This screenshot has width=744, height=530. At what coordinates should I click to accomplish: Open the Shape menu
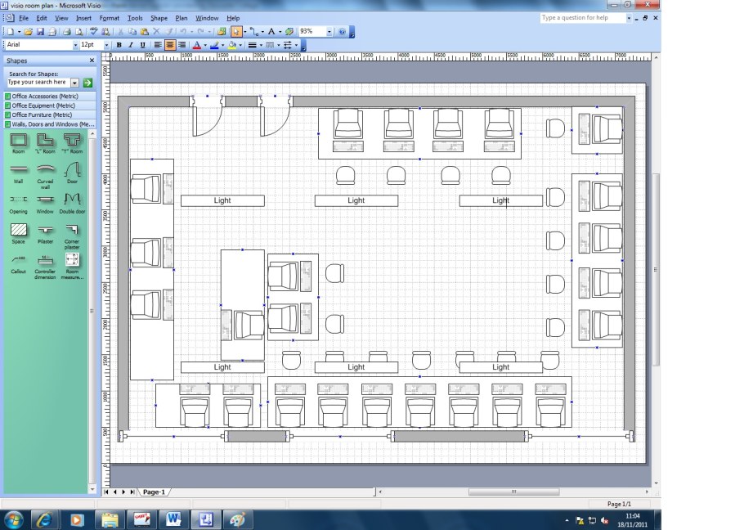click(x=159, y=18)
